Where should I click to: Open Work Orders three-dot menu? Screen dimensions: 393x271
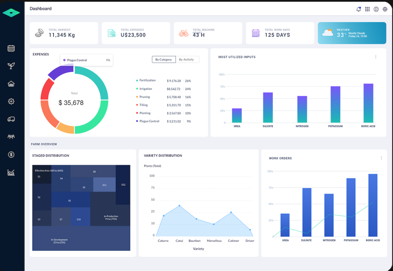pos(381,158)
